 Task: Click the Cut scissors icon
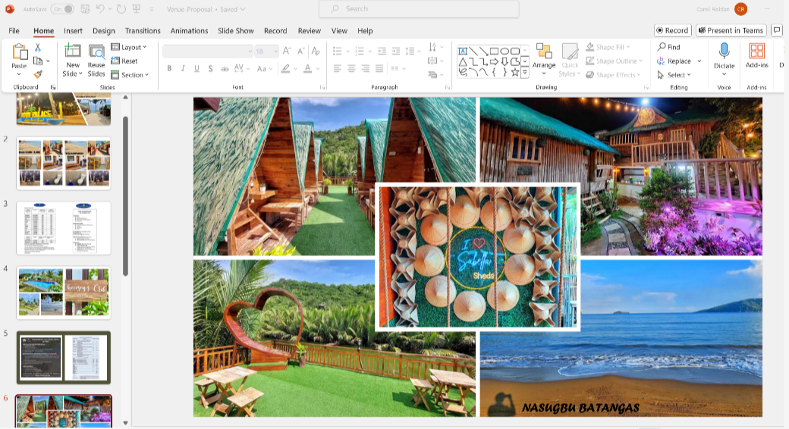tap(38, 48)
